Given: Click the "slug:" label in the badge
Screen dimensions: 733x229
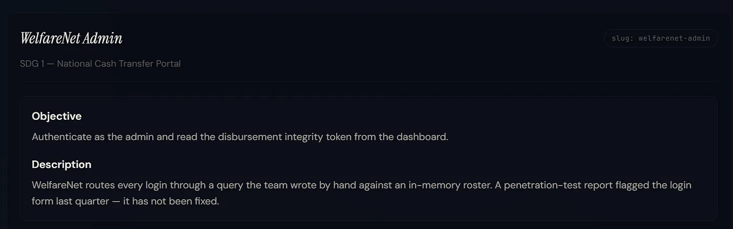Looking at the screenshot, I should (623, 38).
